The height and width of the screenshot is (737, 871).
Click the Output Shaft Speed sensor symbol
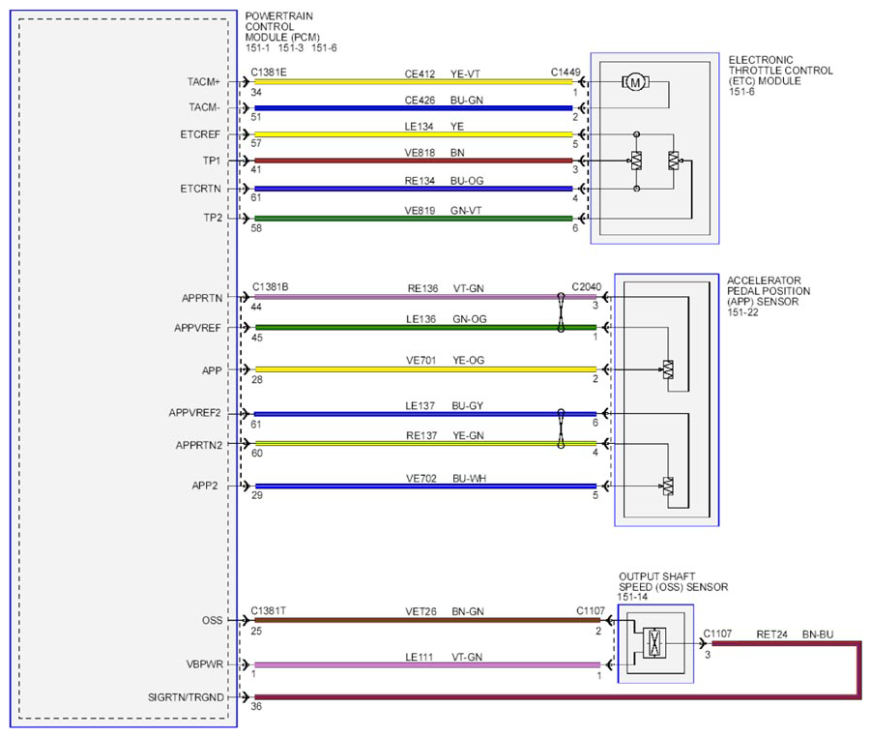[x=654, y=642]
